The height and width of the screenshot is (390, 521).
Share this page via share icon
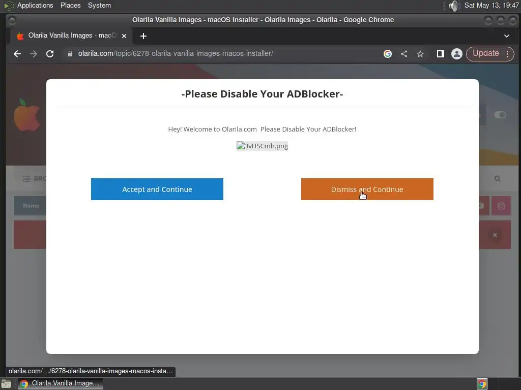(x=404, y=54)
